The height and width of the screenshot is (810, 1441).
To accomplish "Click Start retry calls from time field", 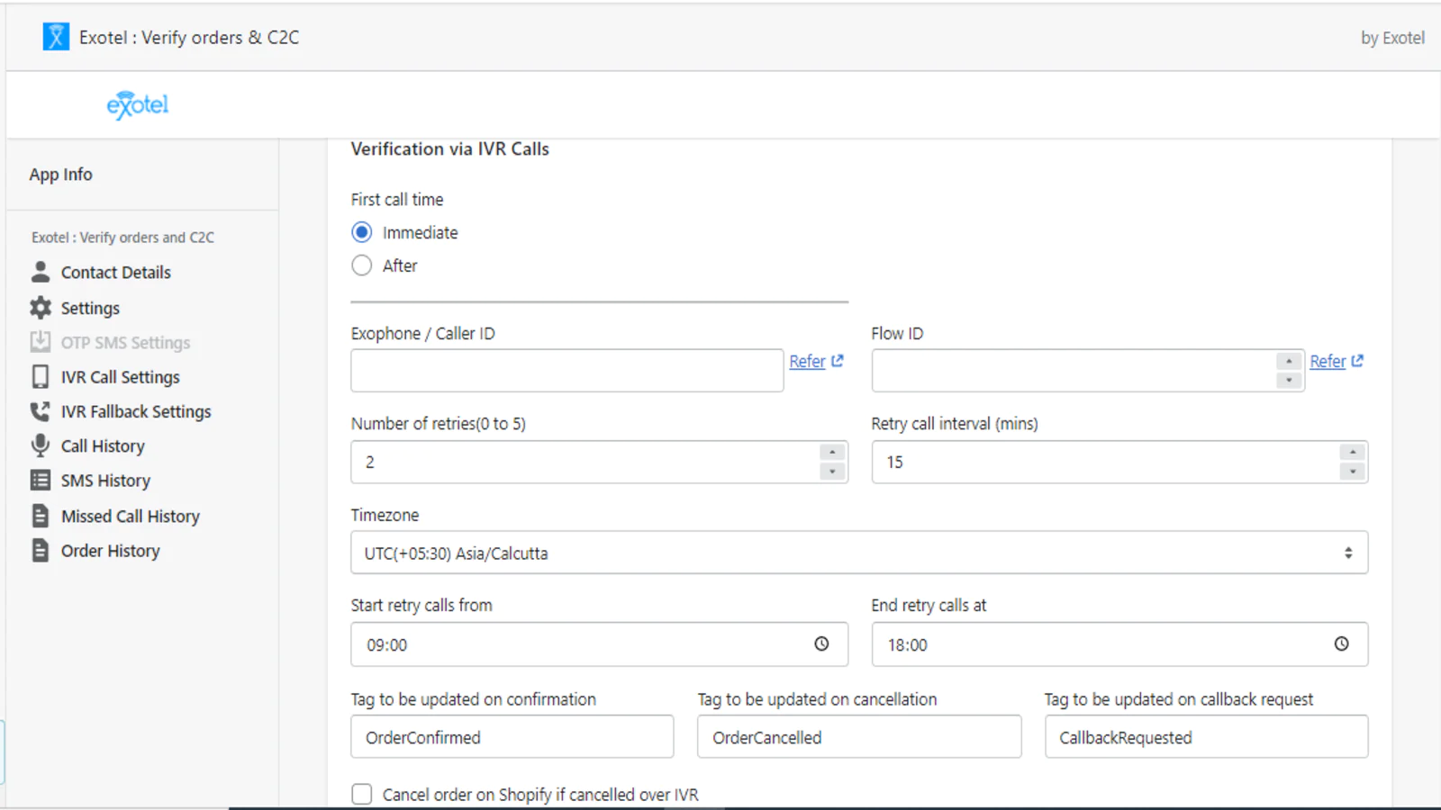I will 600,644.
